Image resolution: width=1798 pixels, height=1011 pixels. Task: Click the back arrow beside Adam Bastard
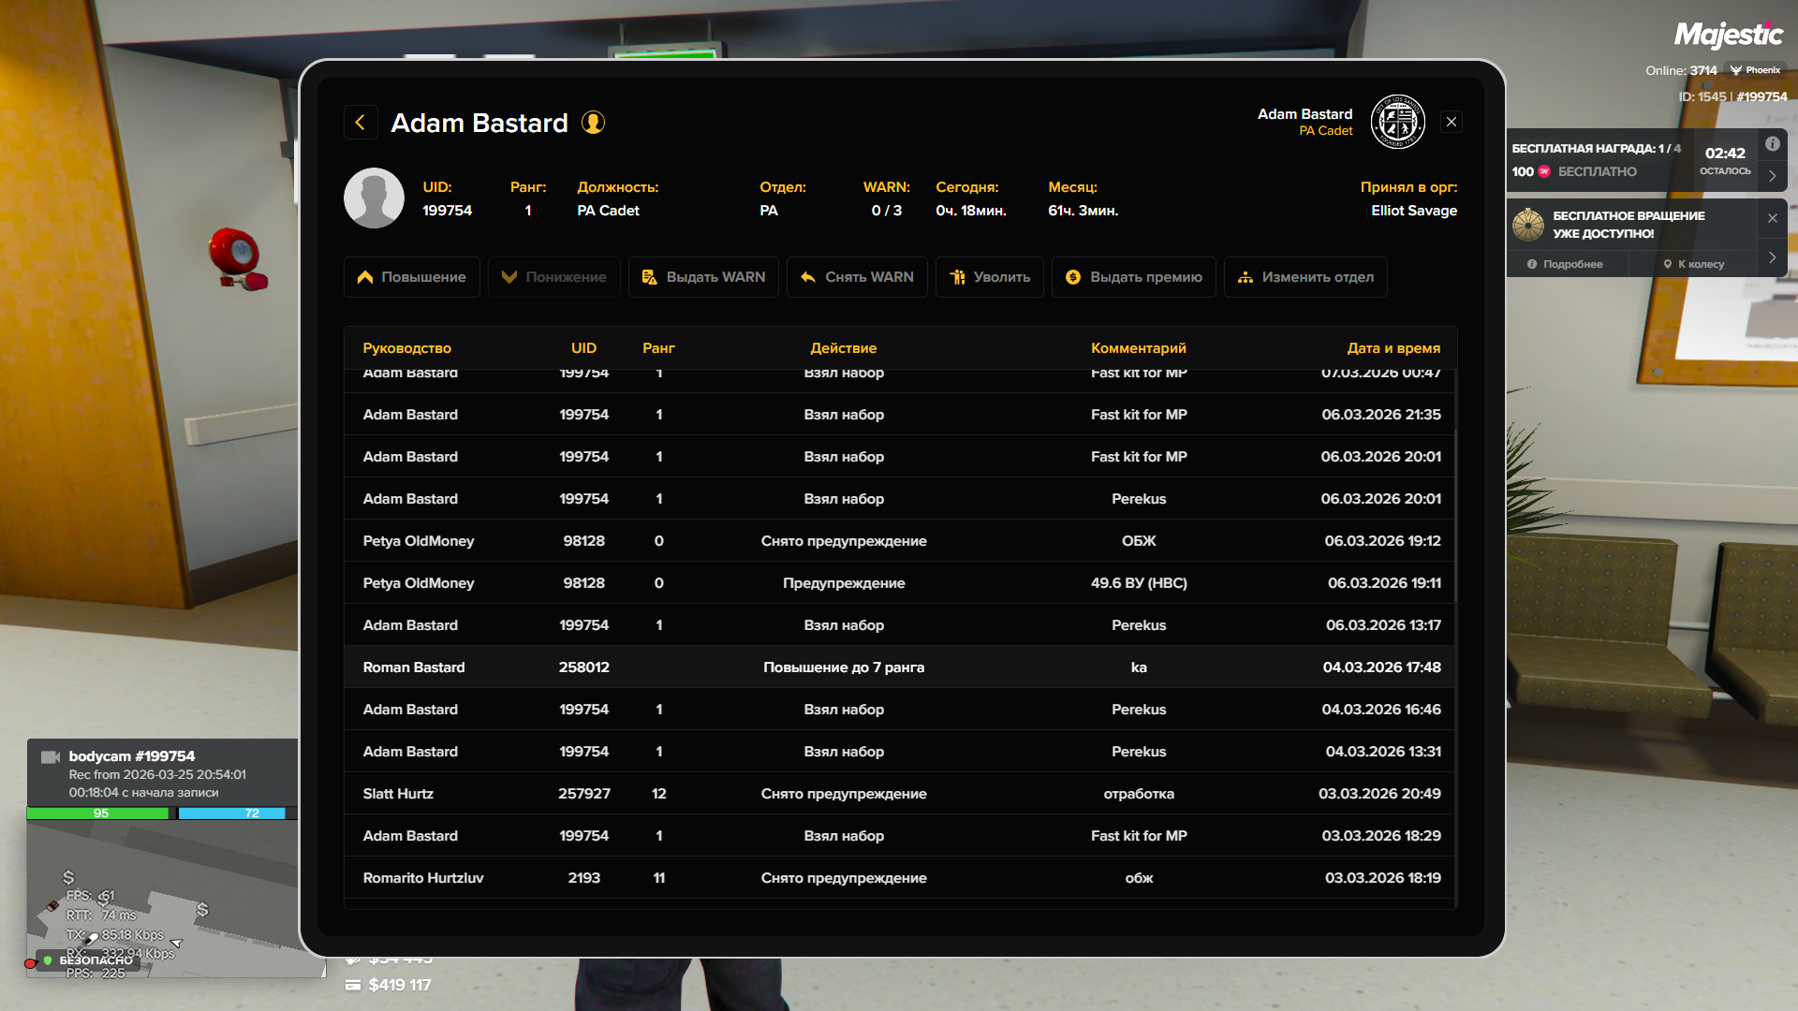(361, 123)
